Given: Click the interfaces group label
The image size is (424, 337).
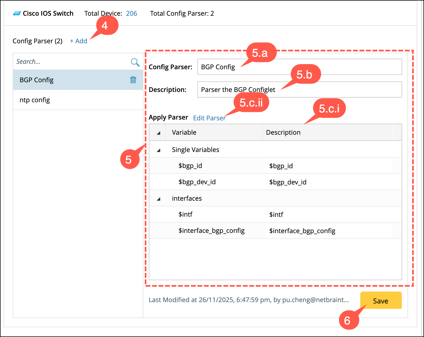Looking at the screenshot, I should 187,198.
